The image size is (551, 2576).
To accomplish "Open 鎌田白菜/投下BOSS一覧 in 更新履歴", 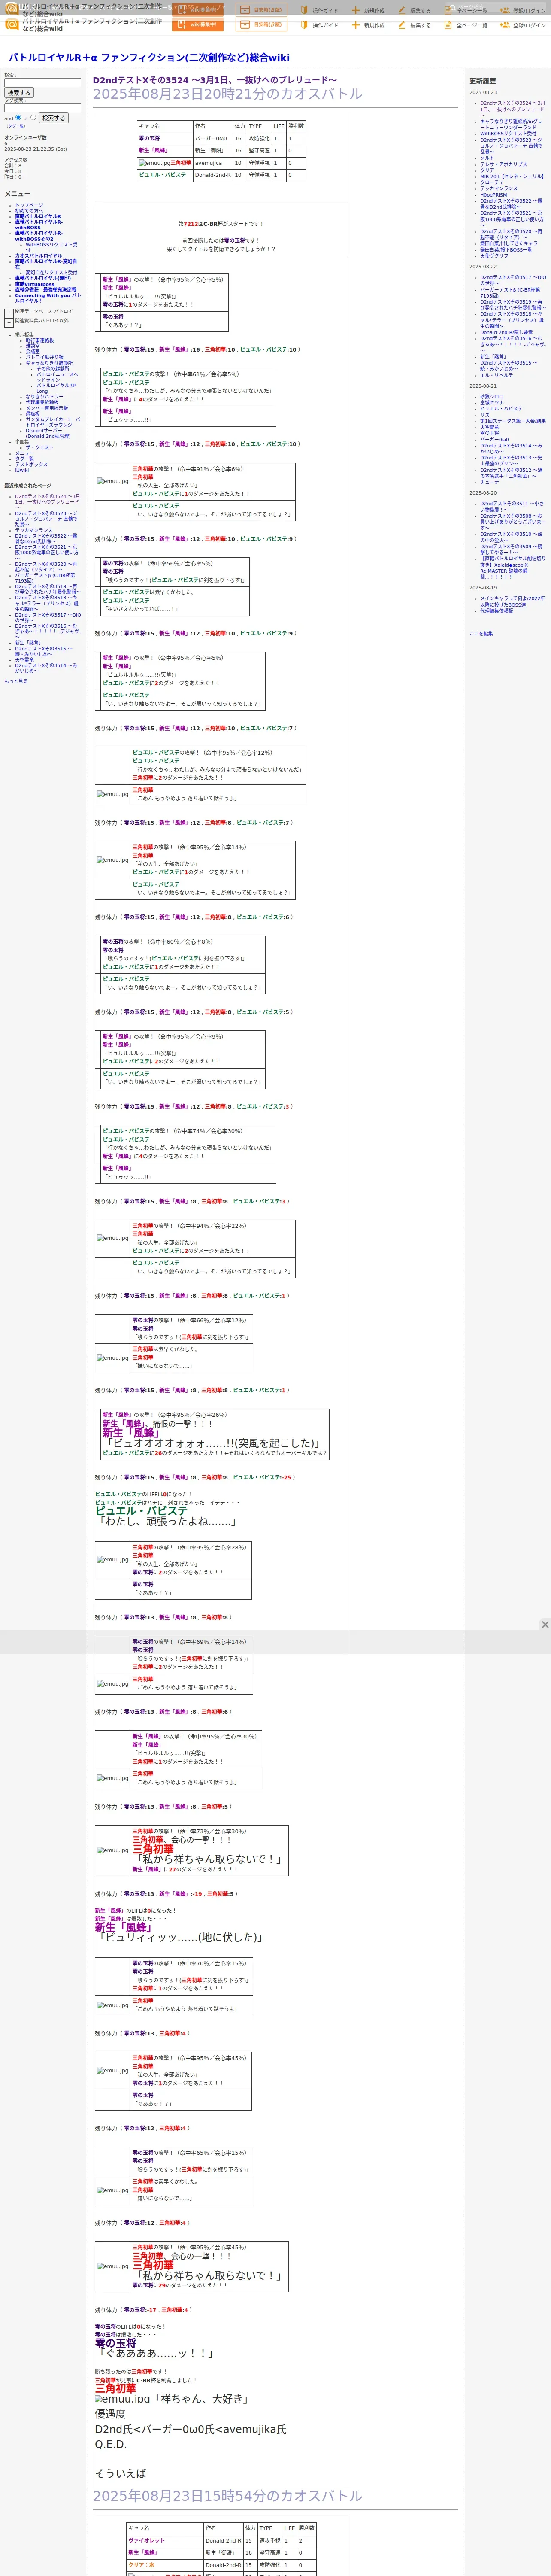I will coord(506,249).
